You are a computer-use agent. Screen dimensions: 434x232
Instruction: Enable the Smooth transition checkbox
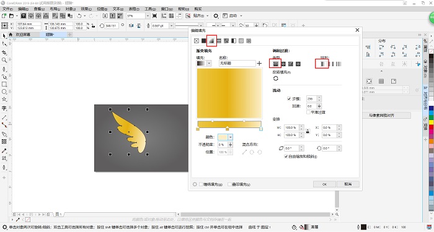tap(308, 113)
